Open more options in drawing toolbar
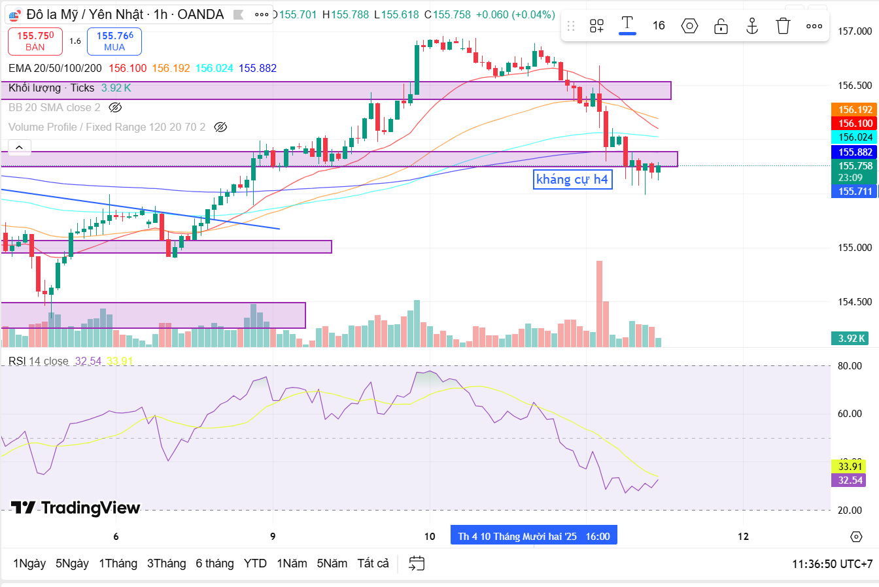The image size is (879, 587). click(x=814, y=26)
